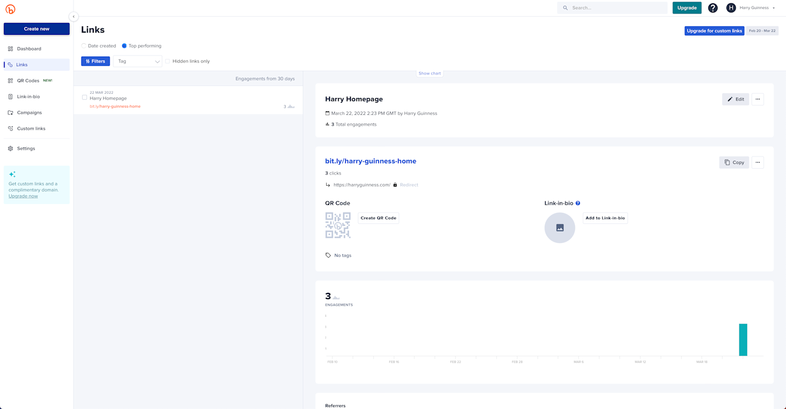Screen dimensions: 786x409
Task: Click the Link-in-bio info icon
Action: click(x=578, y=203)
